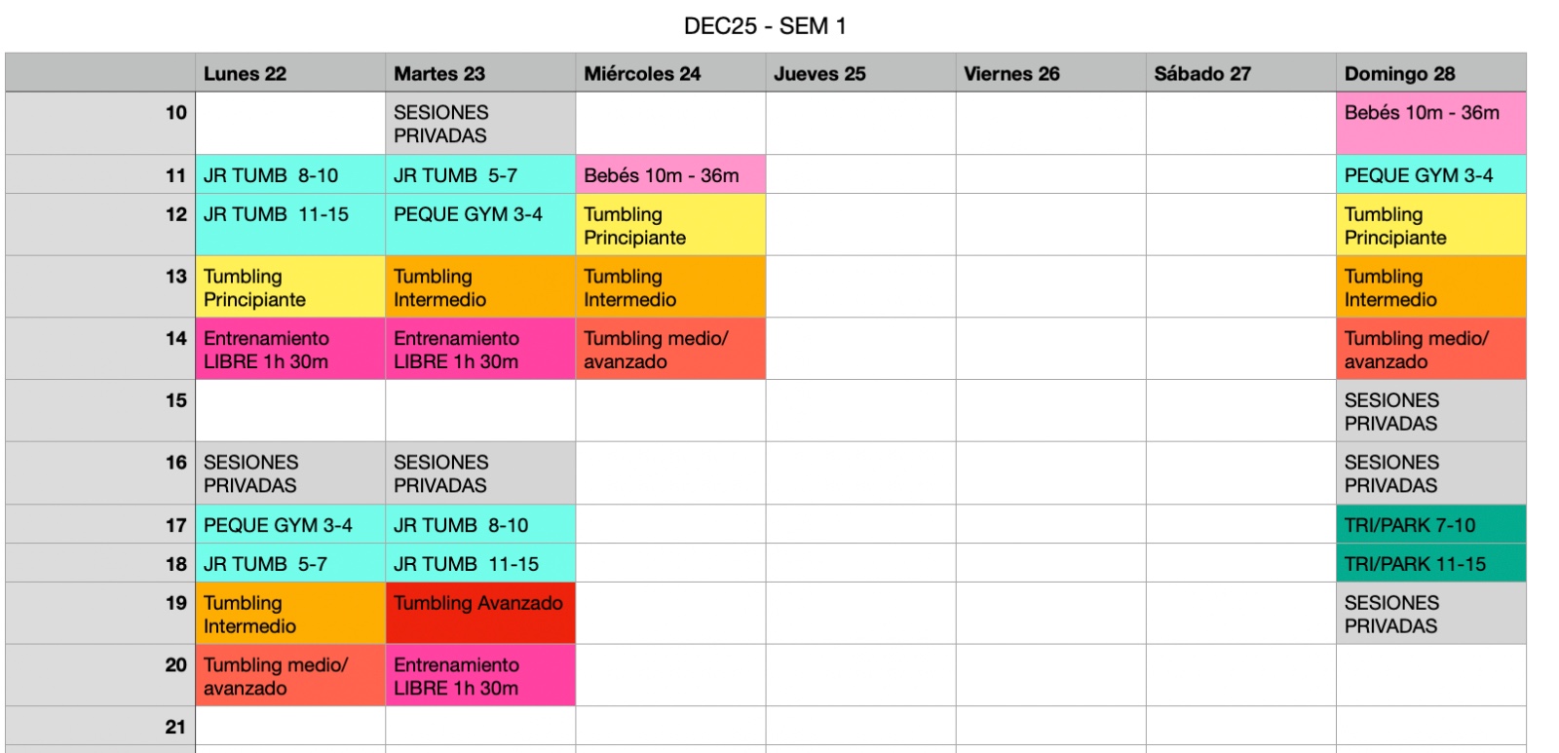The width and height of the screenshot is (1559, 753).
Task: Select the hour 15 row header
Action: pyautogui.click(x=100, y=410)
